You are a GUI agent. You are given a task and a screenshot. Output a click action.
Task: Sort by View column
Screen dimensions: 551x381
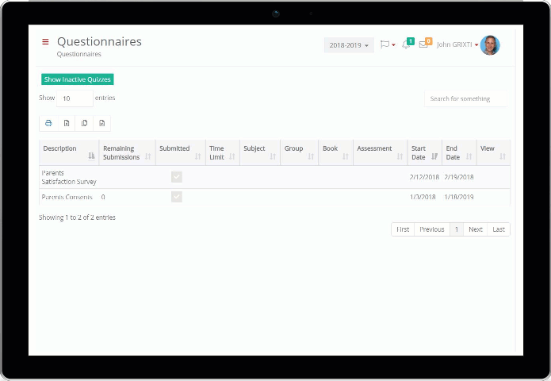pos(493,152)
